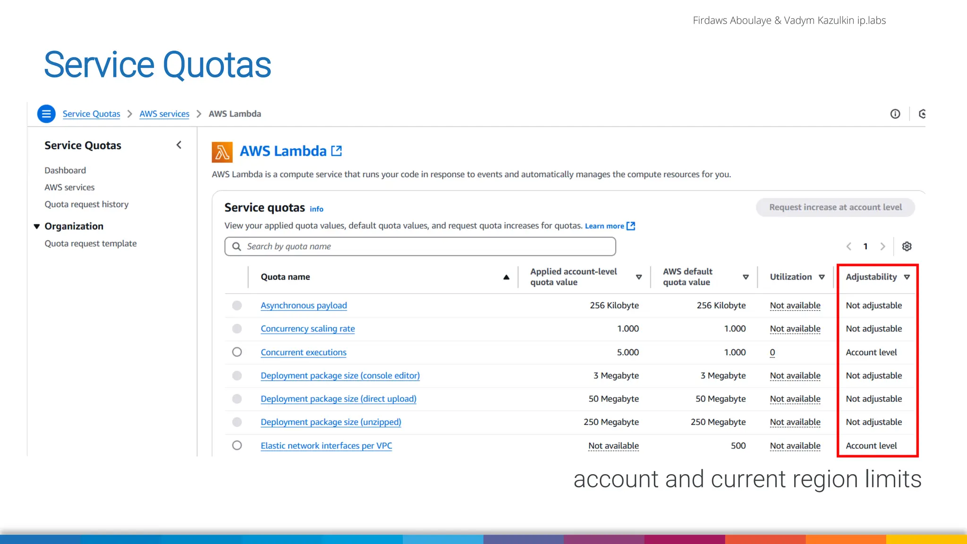The width and height of the screenshot is (967, 544).
Task: Click the info circle icon top right
Action: 895,114
